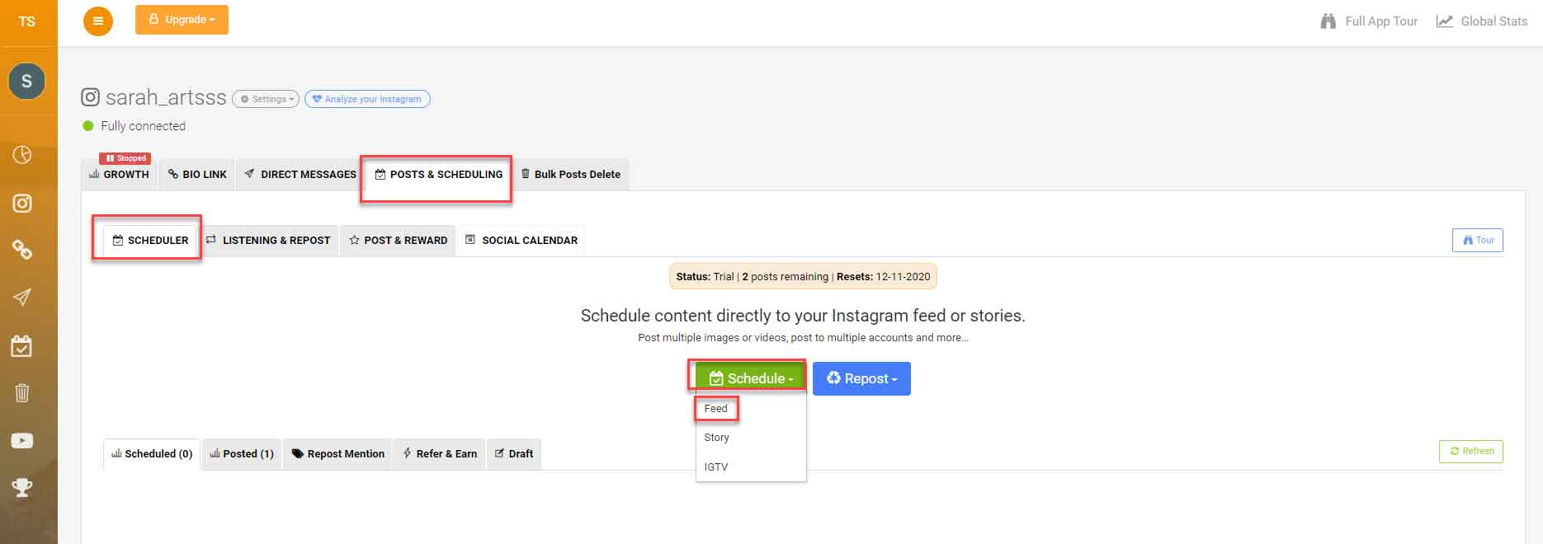This screenshot has height=544, width=1543.
Task: Select the trash icon for bulk deletion
Action: point(22,393)
